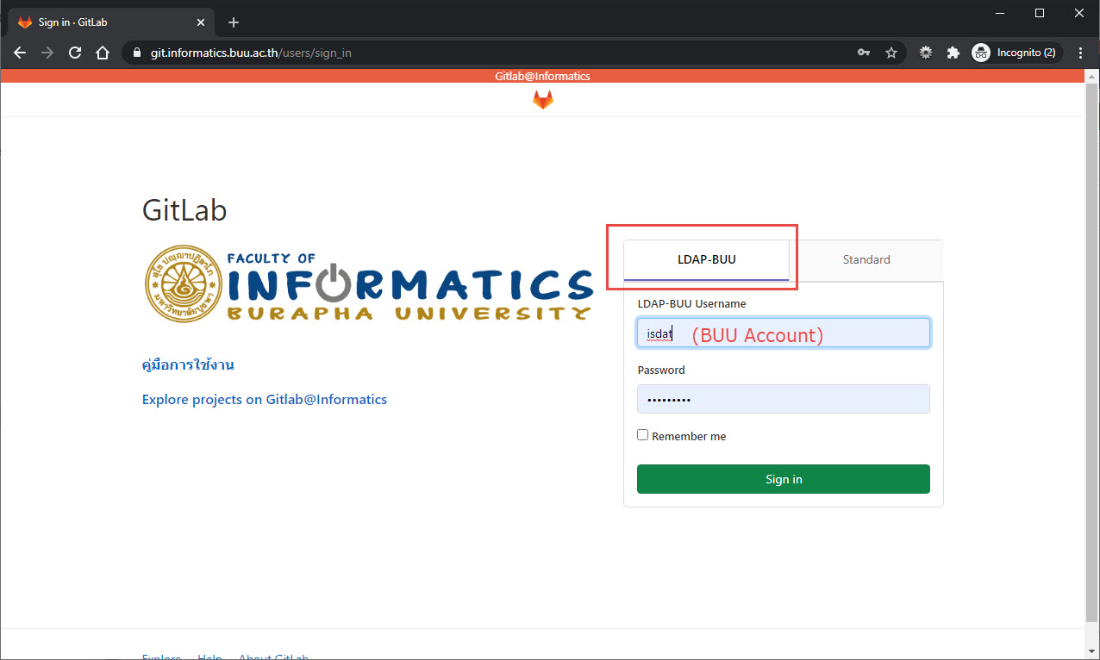This screenshot has height=660, width=1100.
Task: Open Explore projects on Gitlab@Informatics link
Action: point(265,399)
